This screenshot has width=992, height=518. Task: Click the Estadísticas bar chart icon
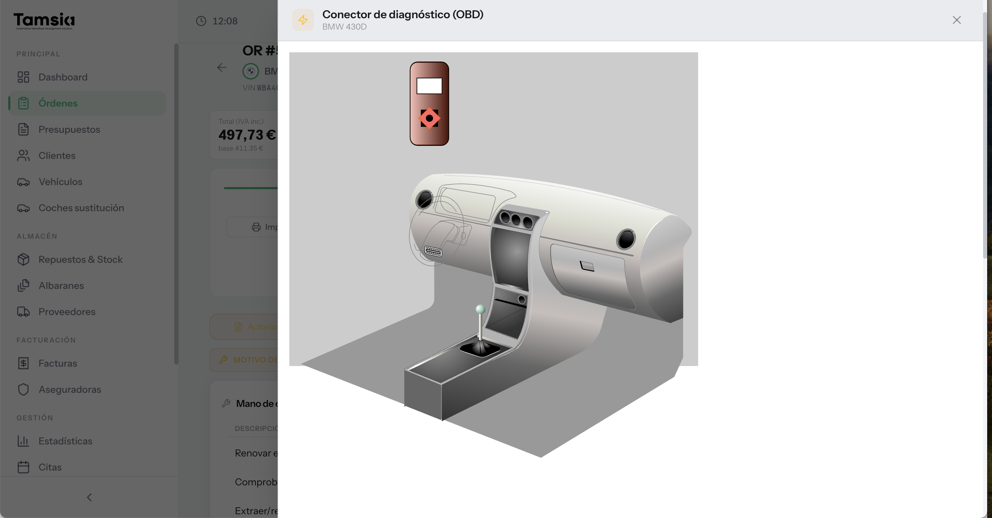point(23,441)
